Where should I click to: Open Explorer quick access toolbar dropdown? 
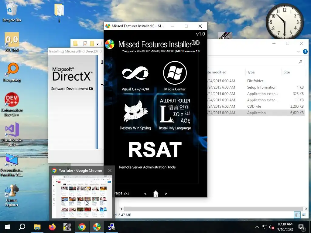pyautogui.click(x=97, y=44)
